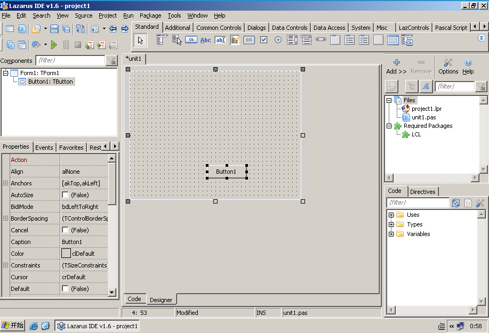The image size is (489, 333).
Task: Expand the BorderSpacing property
Action: (x=6, y=218)
